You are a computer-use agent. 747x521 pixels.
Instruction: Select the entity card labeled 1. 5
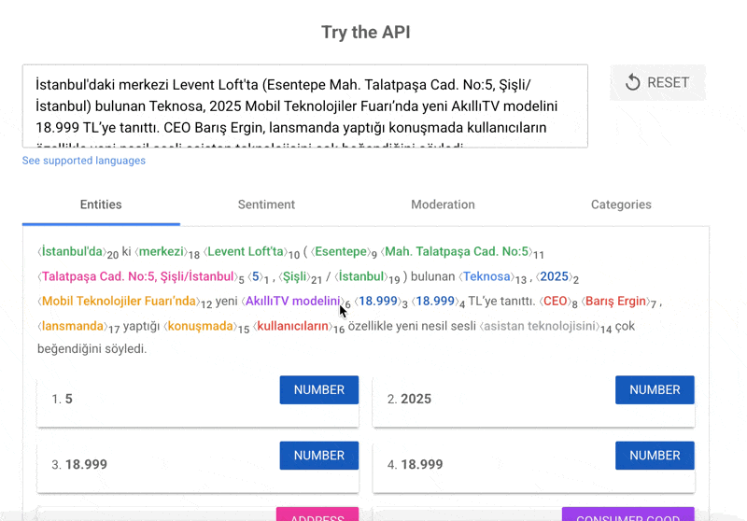click(x=198, y=401)
